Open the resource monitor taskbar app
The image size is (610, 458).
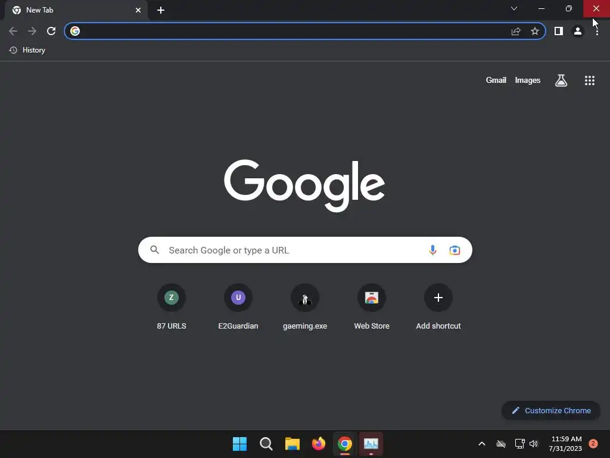[x=371, y=444]
